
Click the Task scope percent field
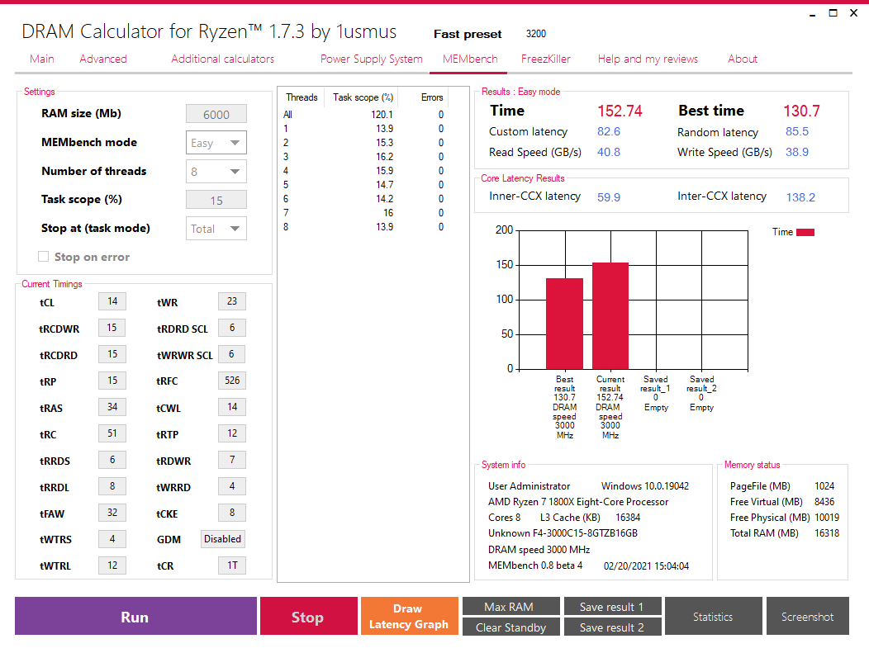[216, 201]
